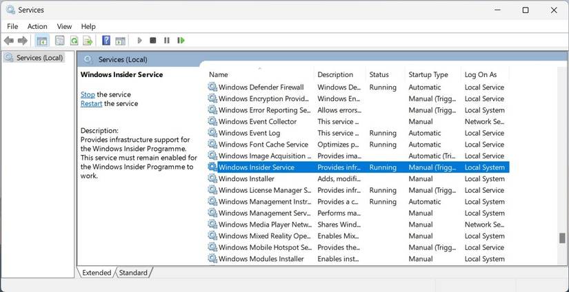
Task: Click the Restart Service icon
Action: tap(181, 41)
